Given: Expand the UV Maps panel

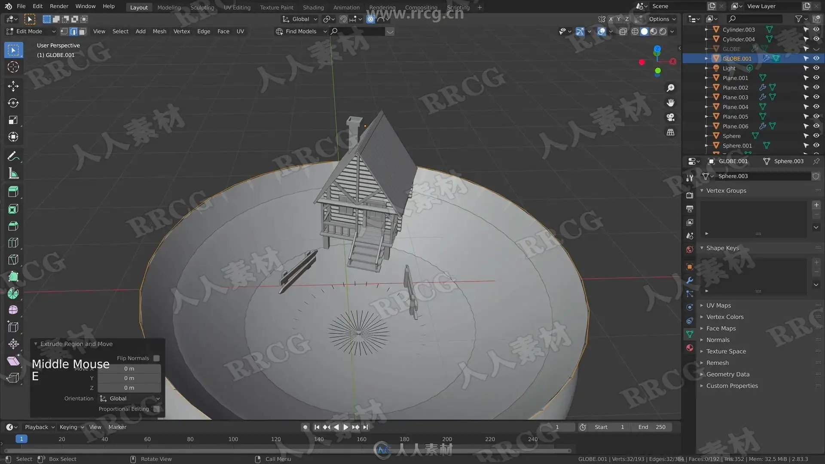Looking at the screenshot, I should point(718,305).
